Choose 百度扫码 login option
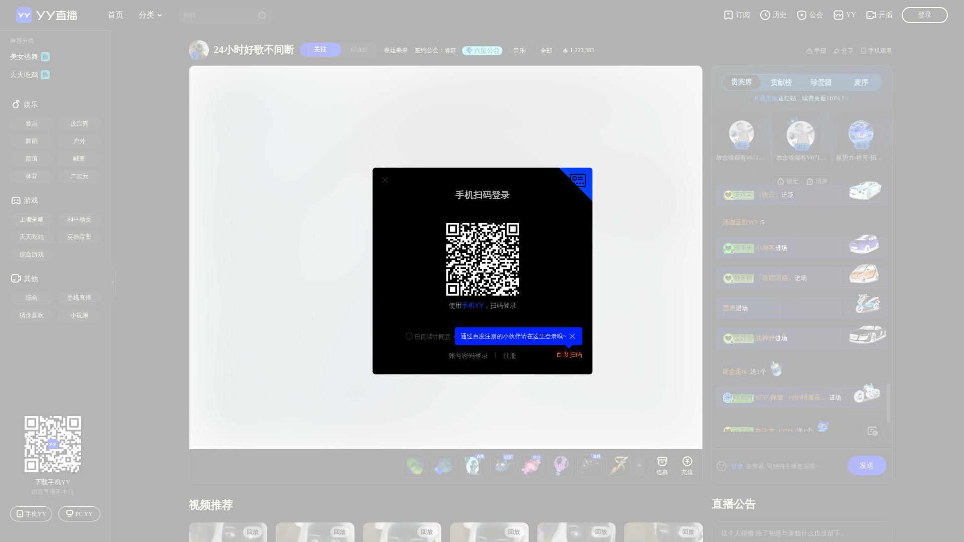The image size is (964, 542). tap(569, 354)
